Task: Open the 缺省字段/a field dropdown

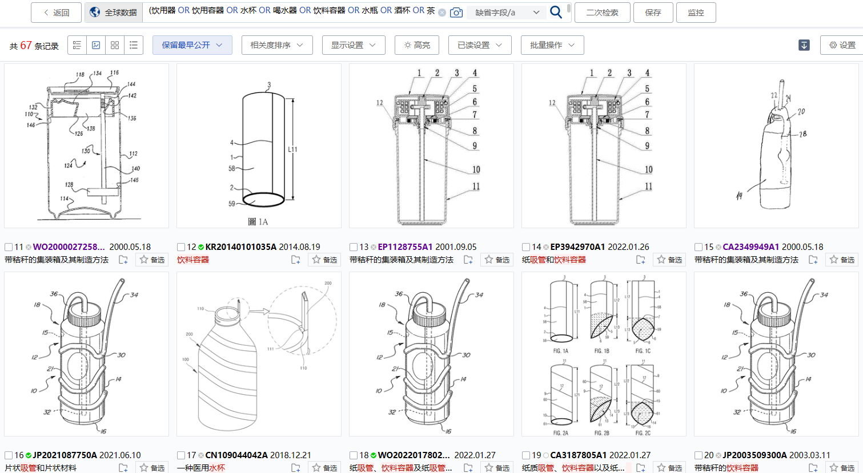Action: click(507, 12)
